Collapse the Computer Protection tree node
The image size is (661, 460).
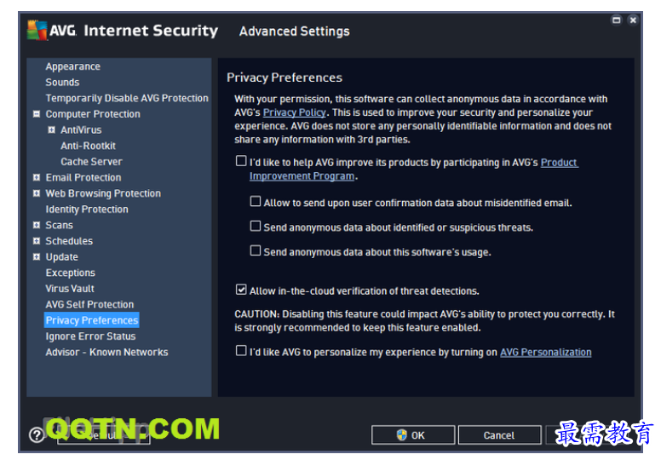(x=37, y=114)
